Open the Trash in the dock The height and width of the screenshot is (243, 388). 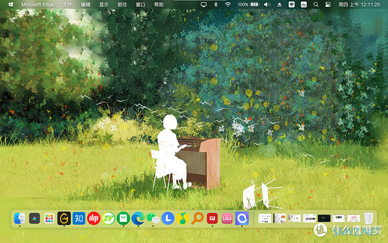pos(369,218)
